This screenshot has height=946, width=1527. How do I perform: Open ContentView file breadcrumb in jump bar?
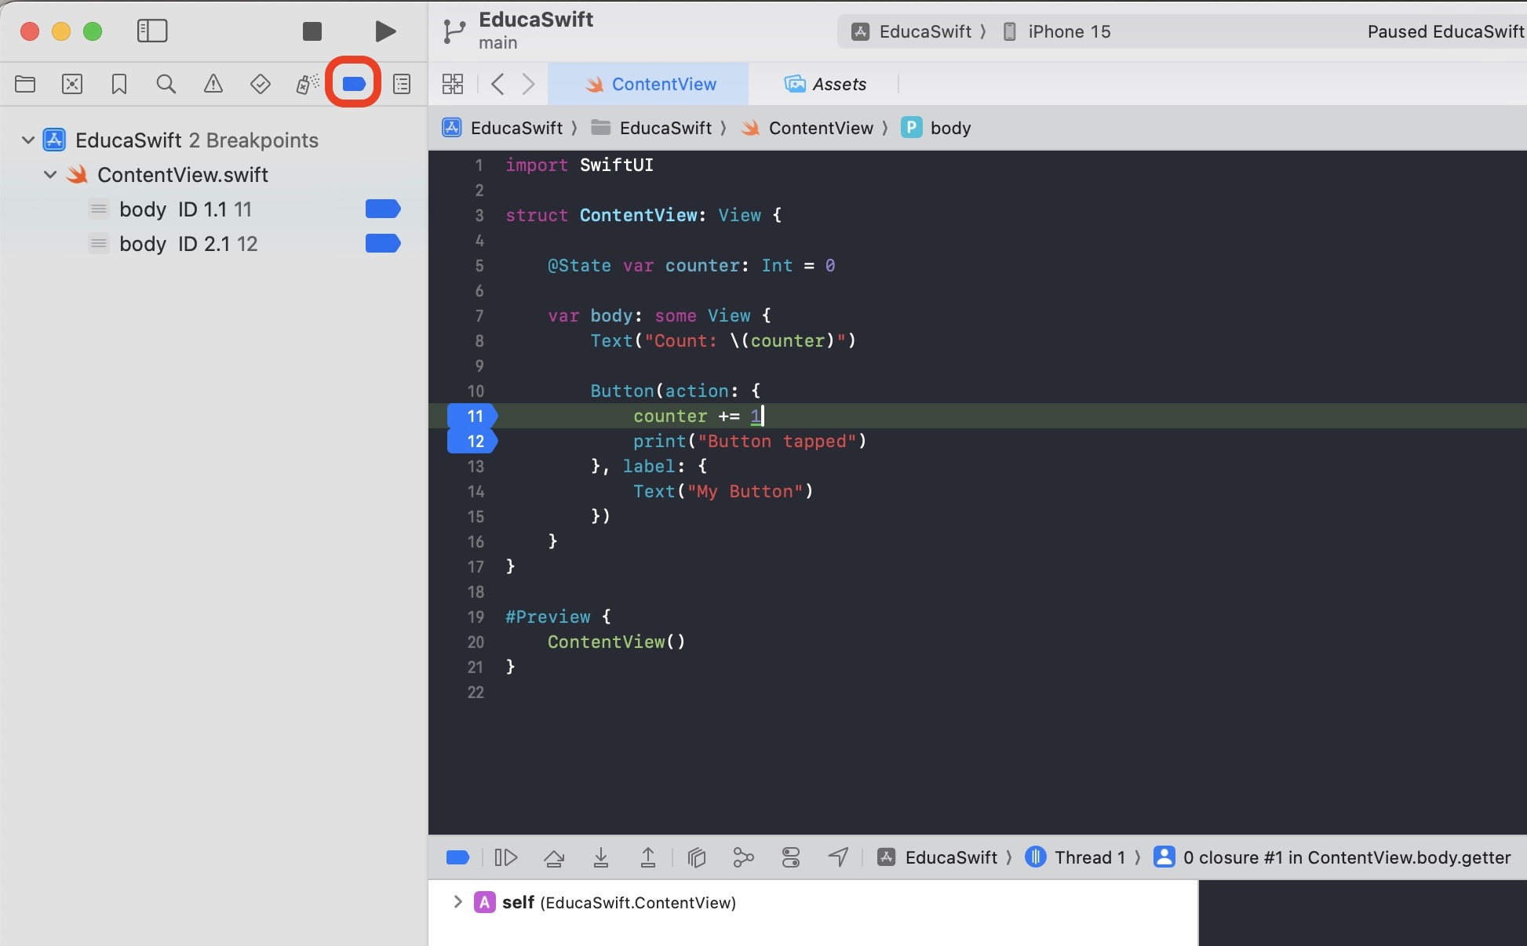(x=808, y=128)
